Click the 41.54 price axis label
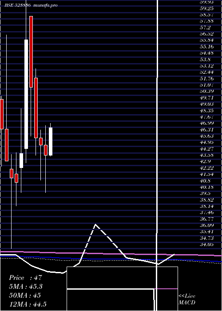 [x=206, y=174]
